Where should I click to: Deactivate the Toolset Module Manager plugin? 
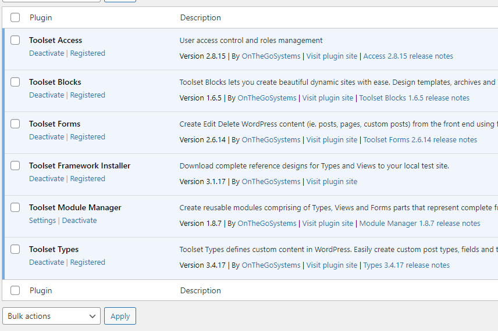click(79, 221)
